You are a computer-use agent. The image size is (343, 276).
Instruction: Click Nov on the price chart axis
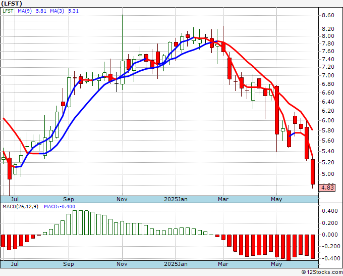click(x=122, y=199)
